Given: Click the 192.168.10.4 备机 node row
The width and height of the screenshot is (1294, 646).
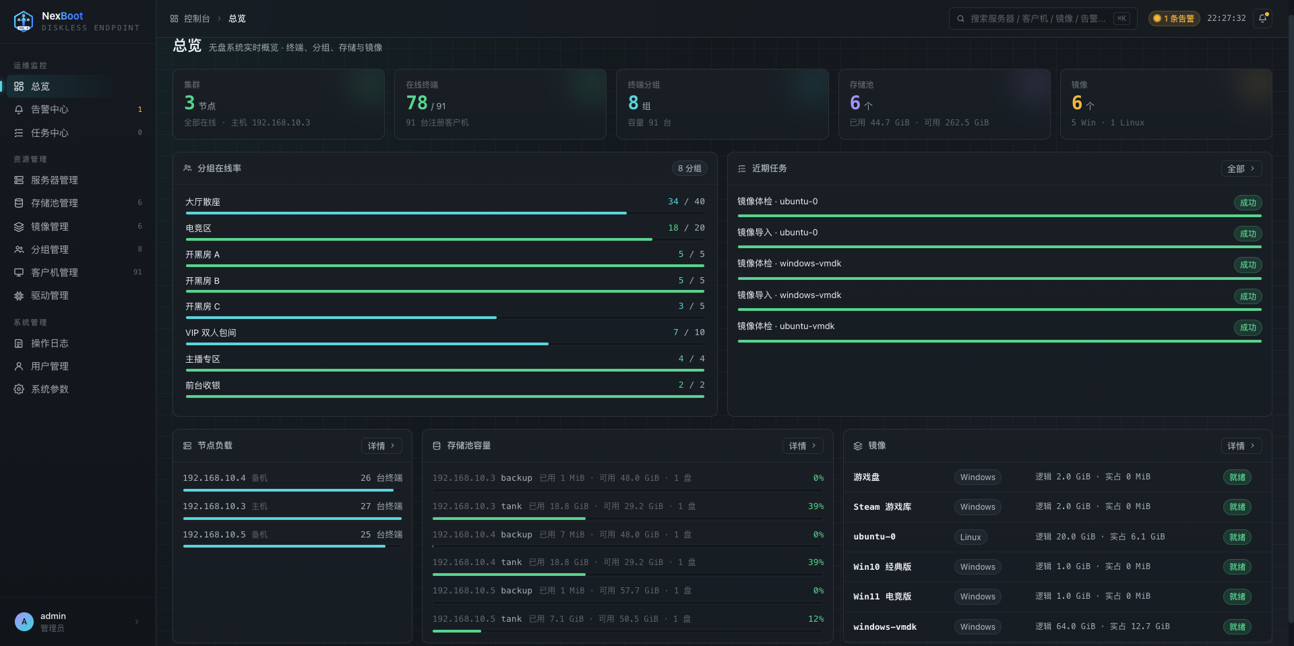Looking at the screenshot, I should [x=292, y=483].
